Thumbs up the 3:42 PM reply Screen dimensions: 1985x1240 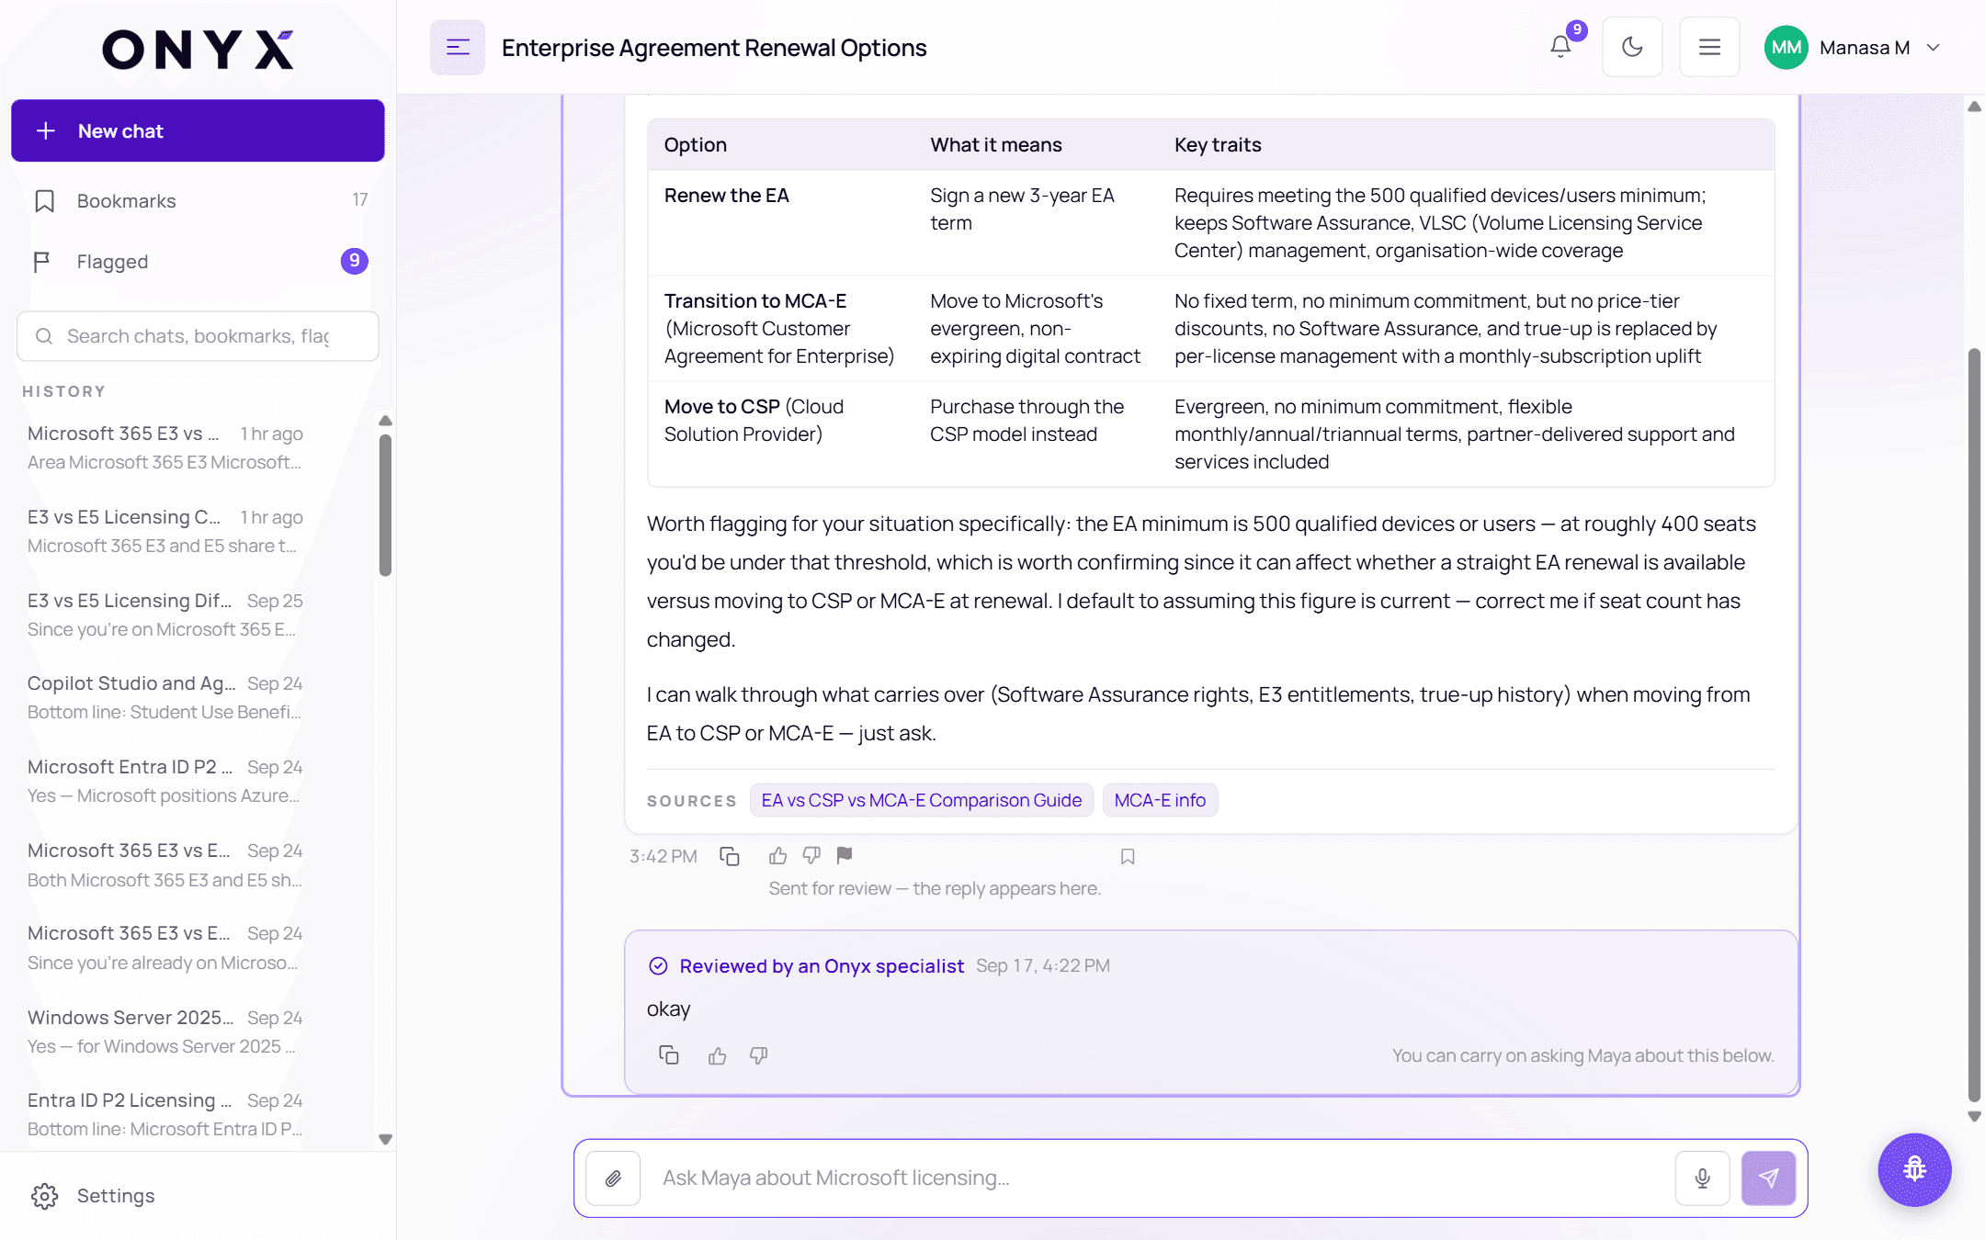pyautogui.click(x=778, y=856)
